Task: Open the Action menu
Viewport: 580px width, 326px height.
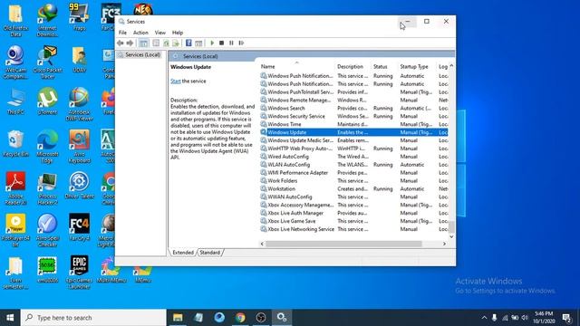Action: (x=140, y=33)
